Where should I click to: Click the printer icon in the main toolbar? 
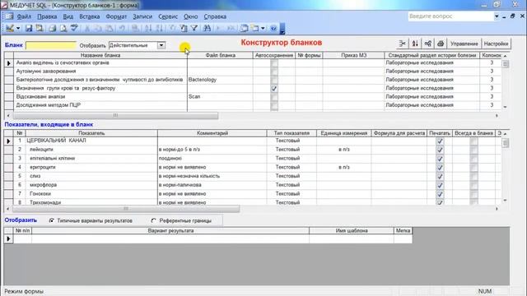(52, 29)
